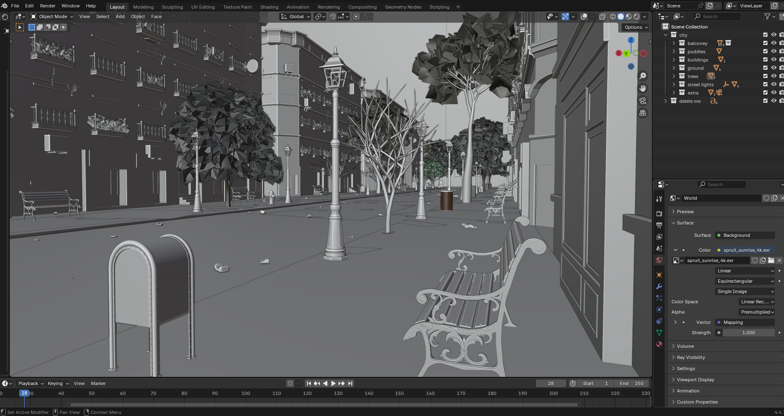Open the Render menu
This screenshot has width=784, height=416.
tap(48, 6)
